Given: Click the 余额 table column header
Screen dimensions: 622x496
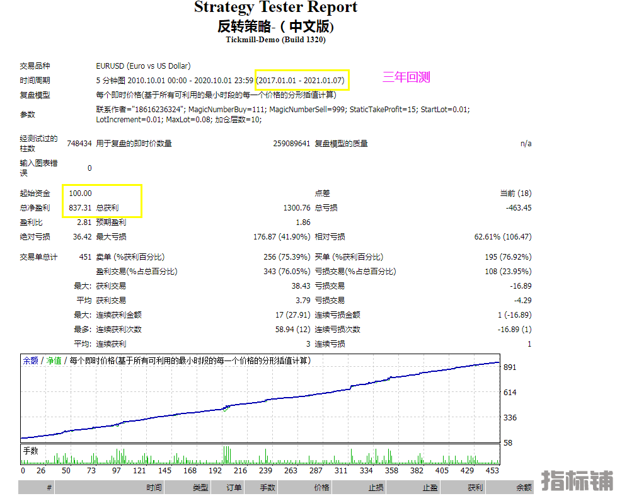Looking at the screenshot, I should (510, 488).
